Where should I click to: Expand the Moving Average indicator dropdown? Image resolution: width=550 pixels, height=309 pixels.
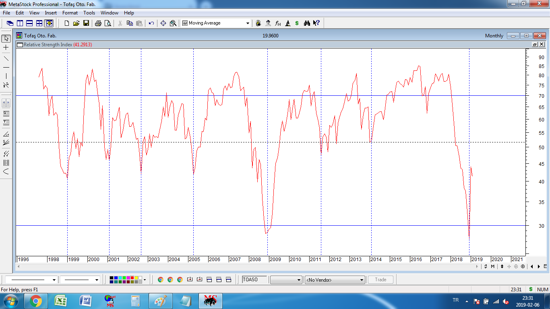248,23
